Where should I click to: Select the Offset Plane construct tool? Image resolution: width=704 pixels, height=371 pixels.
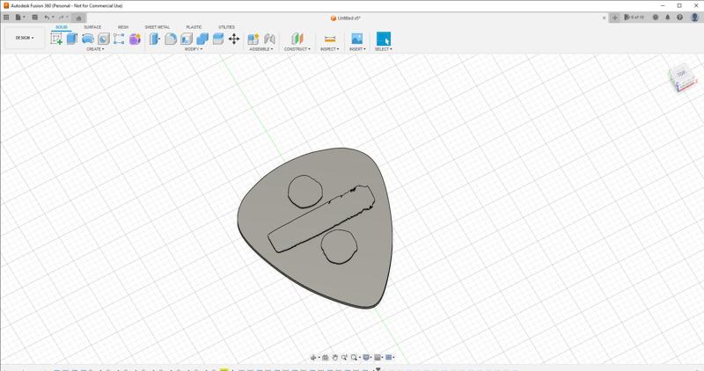pos(297,39)
